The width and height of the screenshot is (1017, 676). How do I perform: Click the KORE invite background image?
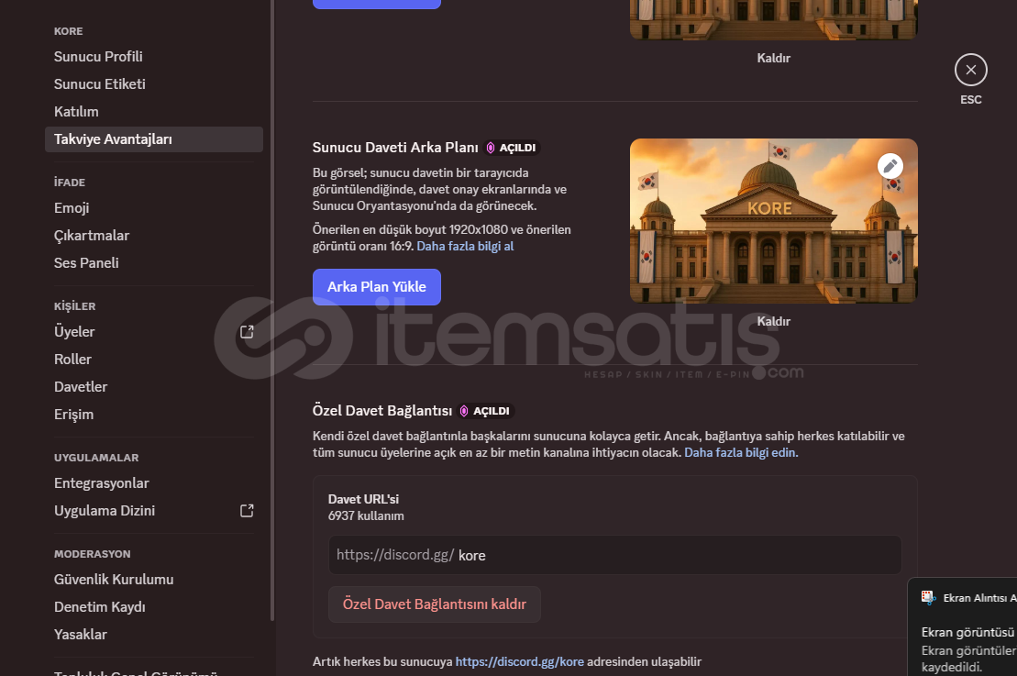[774, 220]
